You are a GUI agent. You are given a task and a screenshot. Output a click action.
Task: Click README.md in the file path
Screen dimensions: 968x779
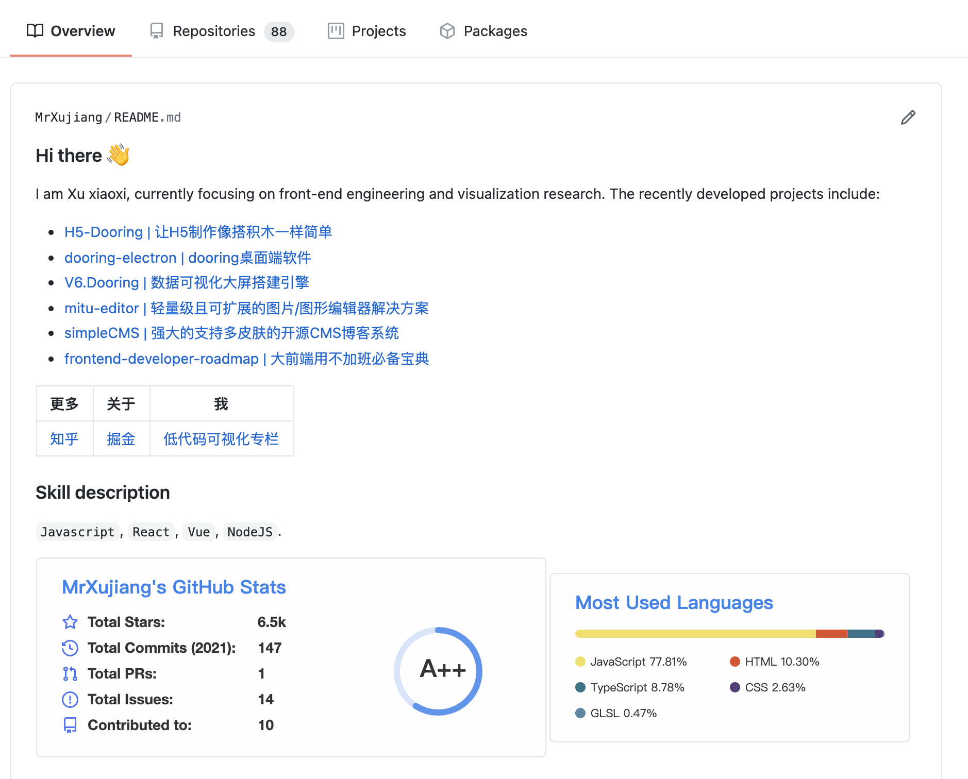(147, 117)
